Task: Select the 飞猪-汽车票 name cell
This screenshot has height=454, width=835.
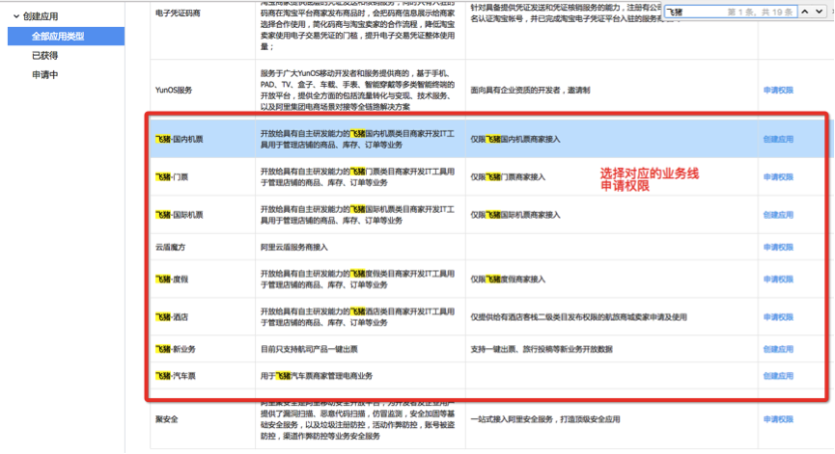Action: coord(175,376)
